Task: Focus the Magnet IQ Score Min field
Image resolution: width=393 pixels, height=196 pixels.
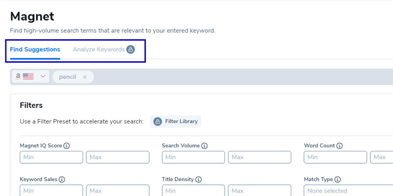Action: pyautogui.click(x=52, y=157)
